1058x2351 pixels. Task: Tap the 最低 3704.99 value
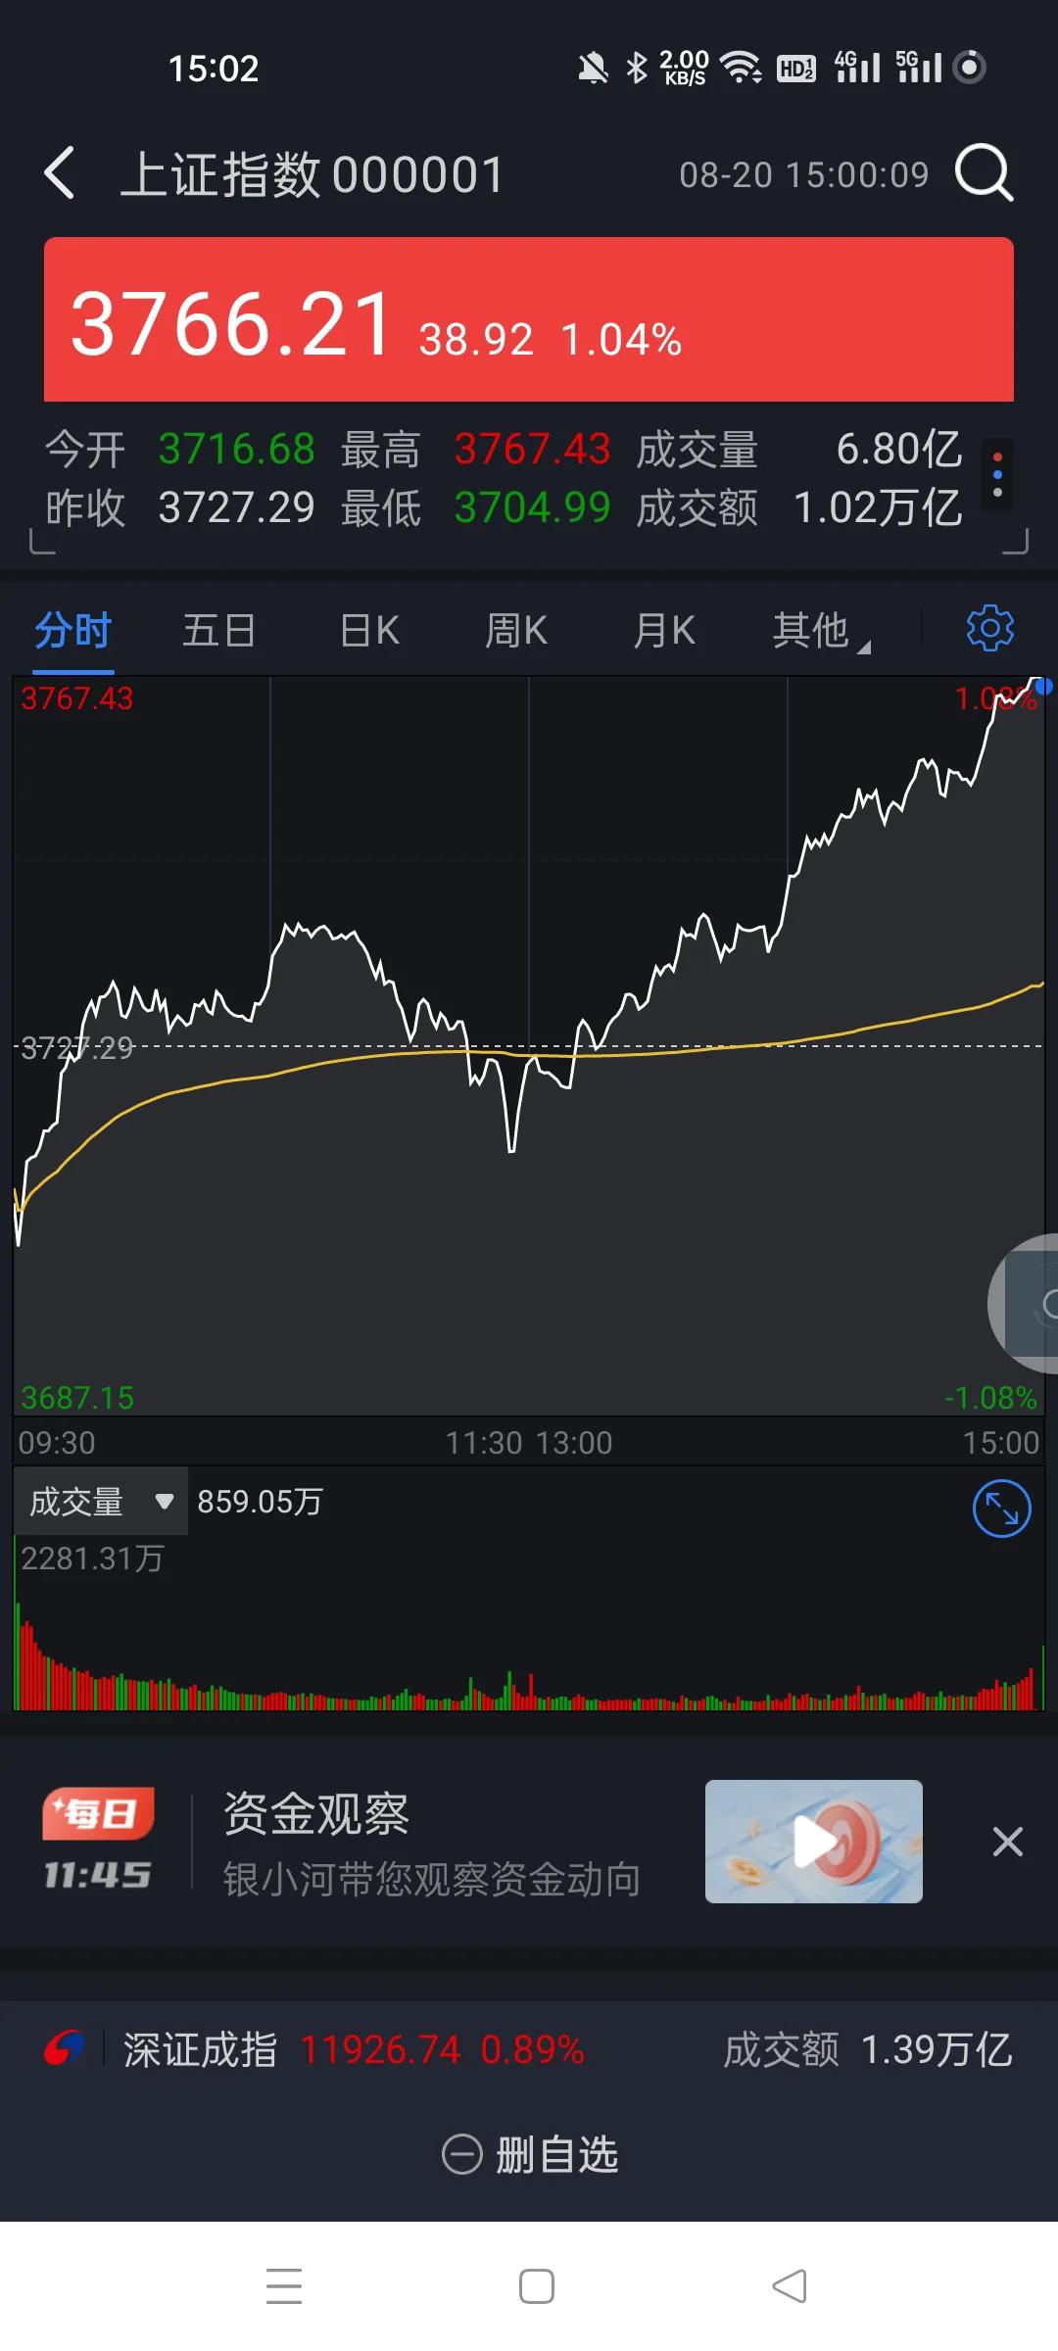pos(532,507)
